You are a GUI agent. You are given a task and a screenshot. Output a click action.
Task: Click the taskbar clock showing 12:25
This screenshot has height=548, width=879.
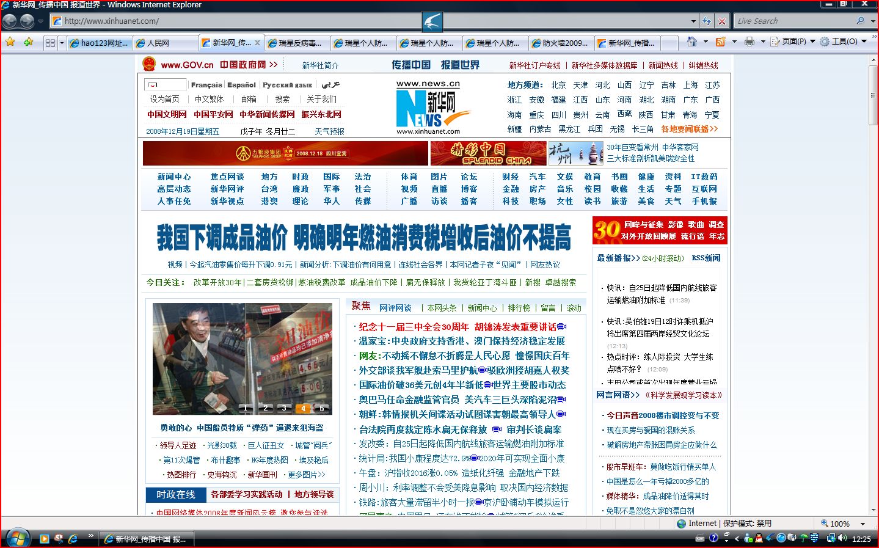coord(861,539)
